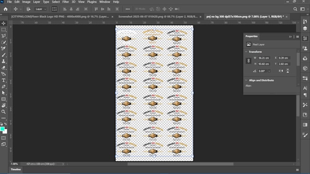Flip the layer vertically
310x174 pixels.
coord(288,71)
